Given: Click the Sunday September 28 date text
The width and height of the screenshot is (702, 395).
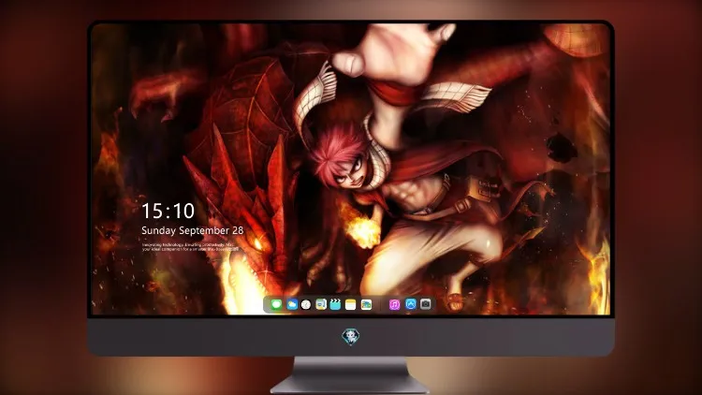Looking at the screenshot, I should [x=193, y=230].
